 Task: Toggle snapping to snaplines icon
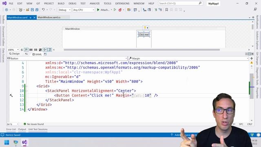coord(45,50)
